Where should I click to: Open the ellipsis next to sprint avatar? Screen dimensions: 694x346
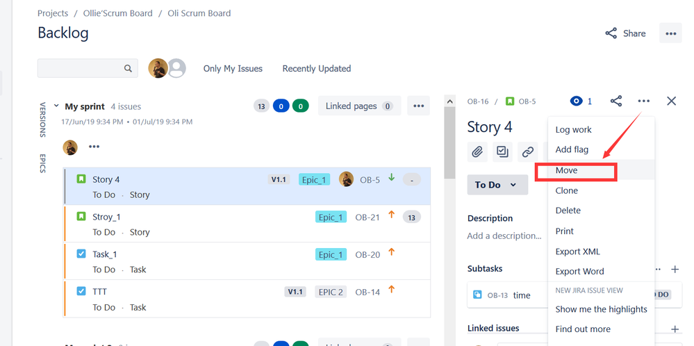94,147
